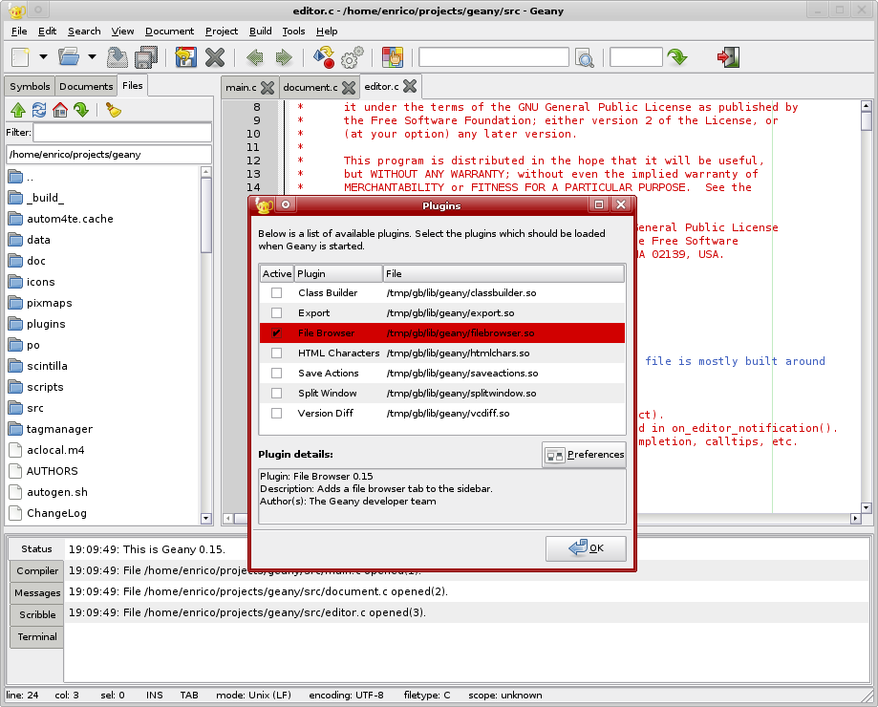Open the Compiler message tab
This screenshot has width=878, height=707.
pyautogui.click(x=37, y=571)
